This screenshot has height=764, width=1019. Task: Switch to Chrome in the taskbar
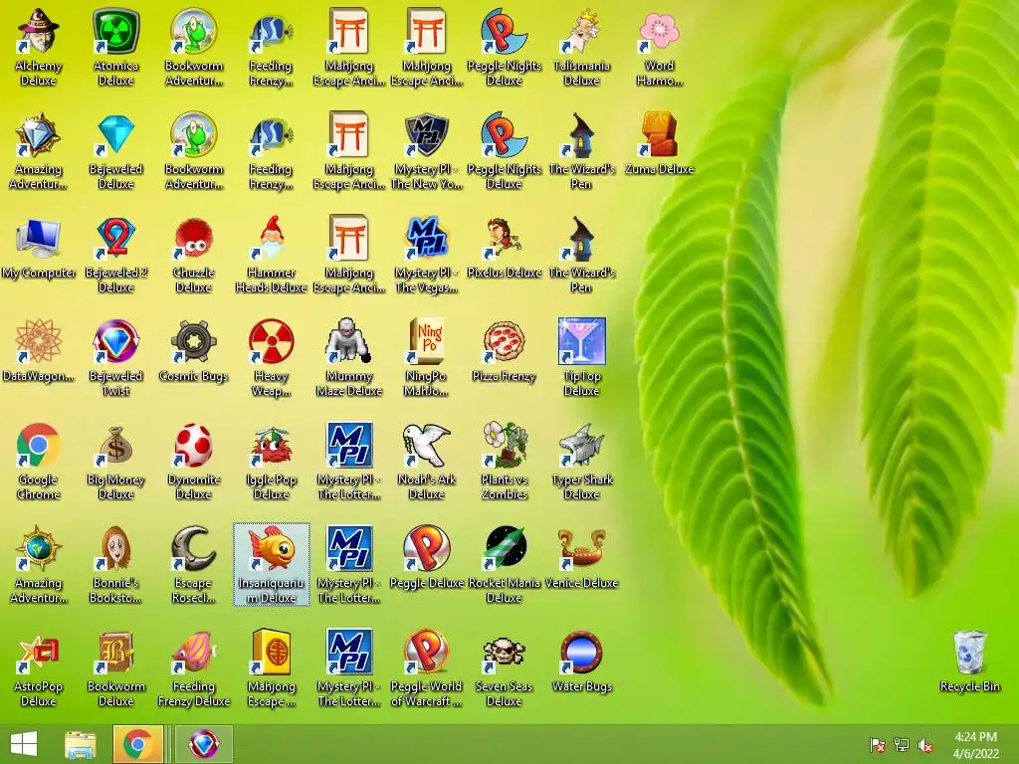click(x=137, y=744)
